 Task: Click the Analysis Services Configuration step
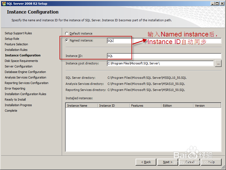[26, 77]
